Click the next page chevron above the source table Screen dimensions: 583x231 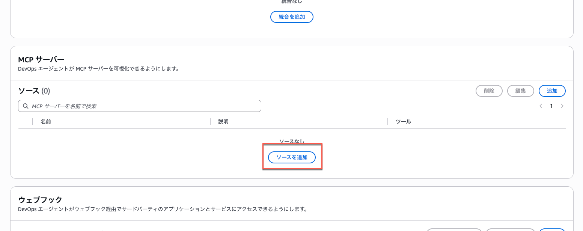(x=562, y=106)
